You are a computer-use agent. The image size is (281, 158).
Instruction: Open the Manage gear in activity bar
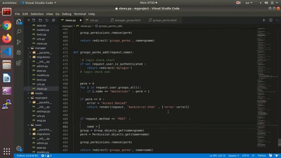click(x=18, y=148)
